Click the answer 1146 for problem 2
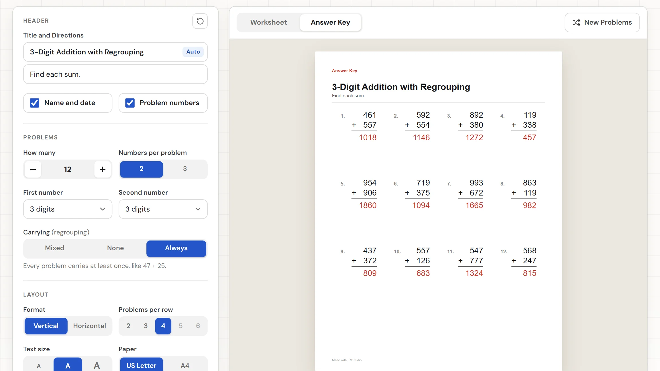Screen dimensions: 660x371 [x=421, y=138]
